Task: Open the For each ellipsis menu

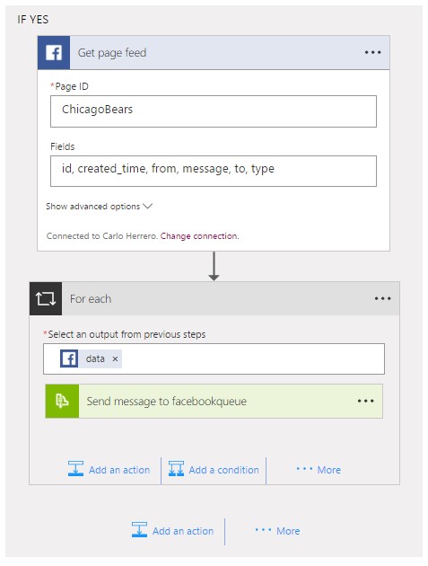Action: point(382,299)
